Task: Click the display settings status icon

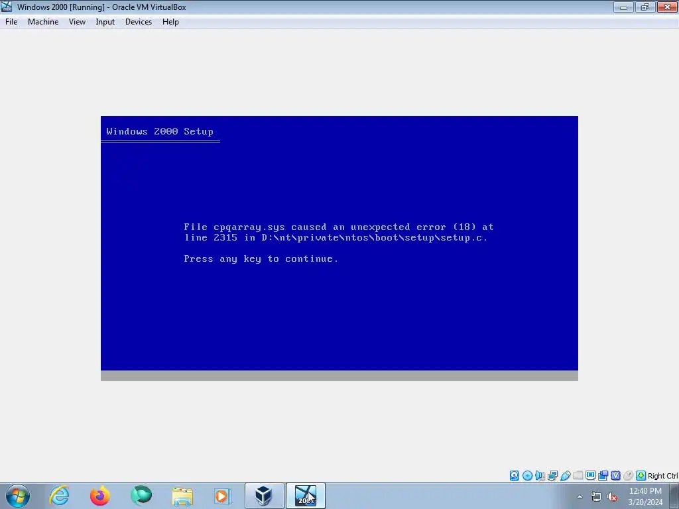Action: [590, 476]
